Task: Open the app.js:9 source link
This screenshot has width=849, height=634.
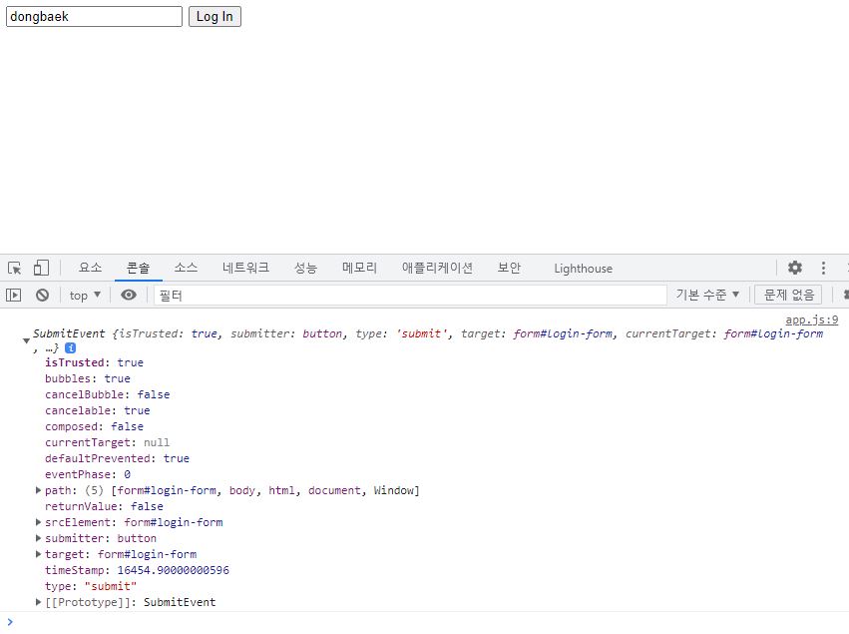Action: pyautogui.click(x=812, y=319)
